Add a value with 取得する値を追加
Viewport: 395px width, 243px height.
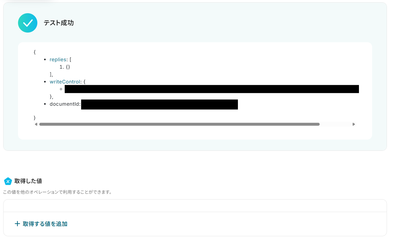pyautogui.click(x=41, y=224)
